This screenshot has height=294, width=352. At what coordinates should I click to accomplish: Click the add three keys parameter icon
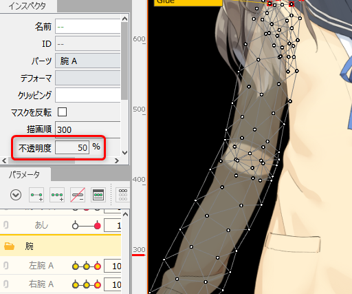tap(57, 195)
